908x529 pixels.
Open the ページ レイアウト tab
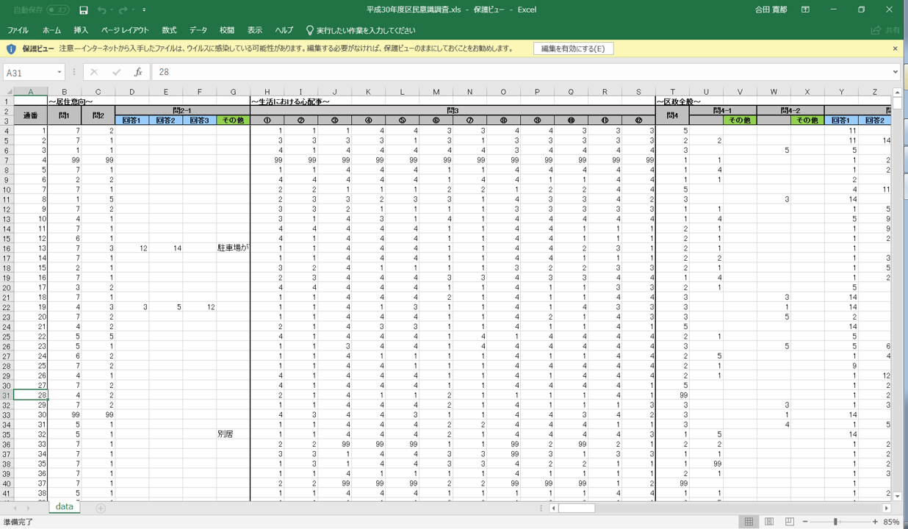click(125, 30)
